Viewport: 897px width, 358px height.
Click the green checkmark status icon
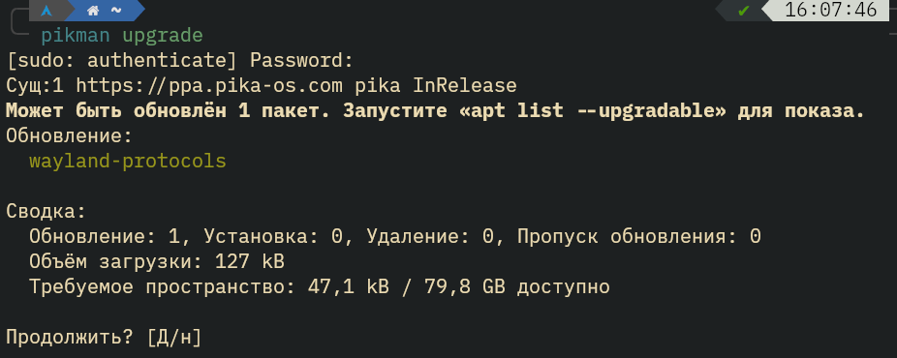click(744, 11)
